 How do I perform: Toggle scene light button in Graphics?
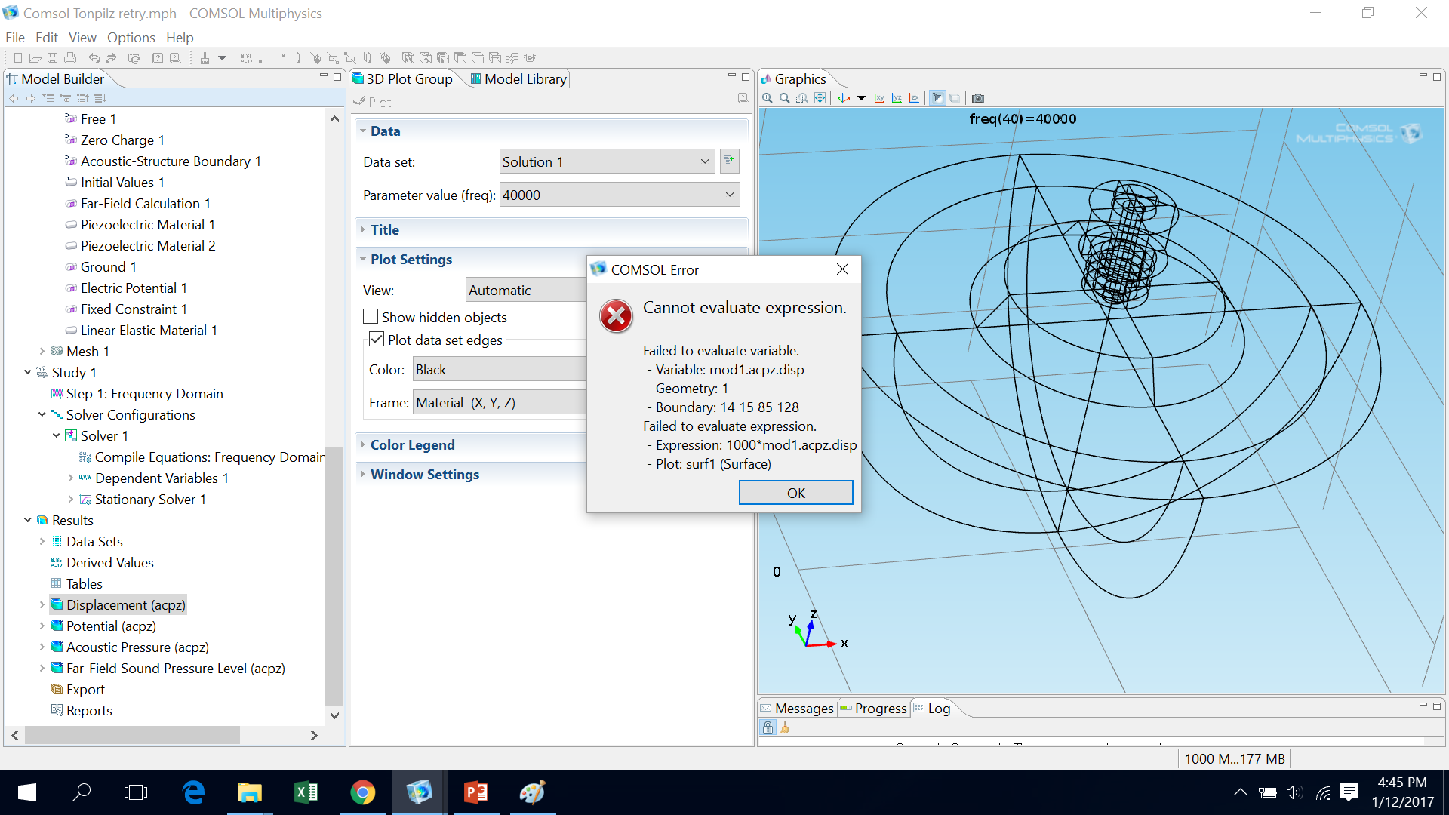pyautogui.click(x=937, y=98)
